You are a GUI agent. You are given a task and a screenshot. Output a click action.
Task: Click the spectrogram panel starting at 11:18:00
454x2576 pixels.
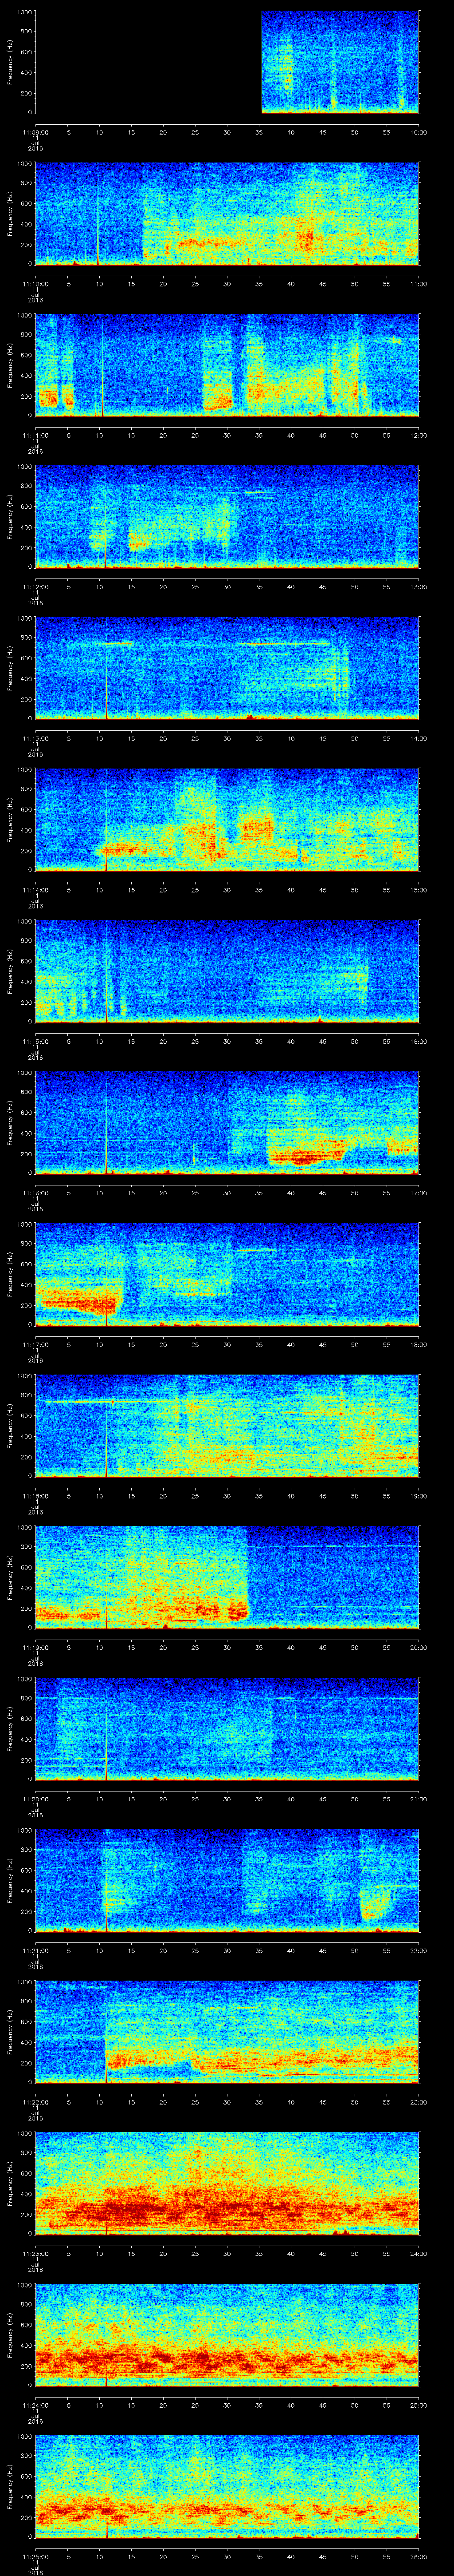[227, 1426]
